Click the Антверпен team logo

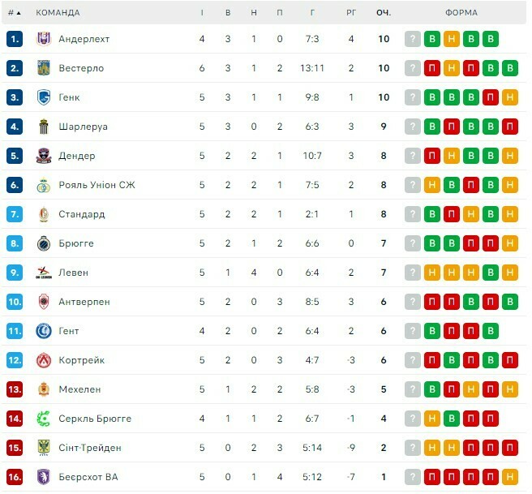click(44, 302)
